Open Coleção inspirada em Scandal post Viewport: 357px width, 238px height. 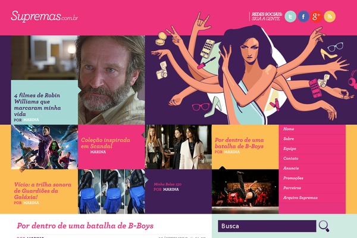(x=105, y=143)
